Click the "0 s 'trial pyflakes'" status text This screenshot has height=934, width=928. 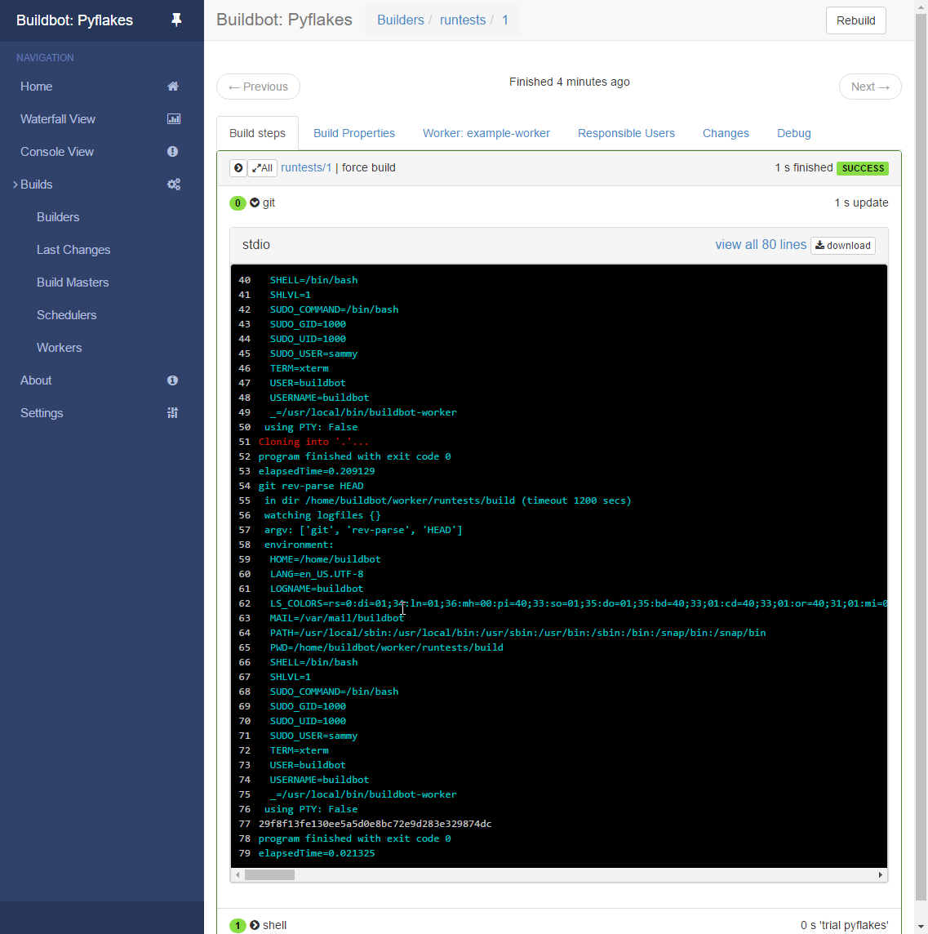pyautogui.click(x=845, y=925)
